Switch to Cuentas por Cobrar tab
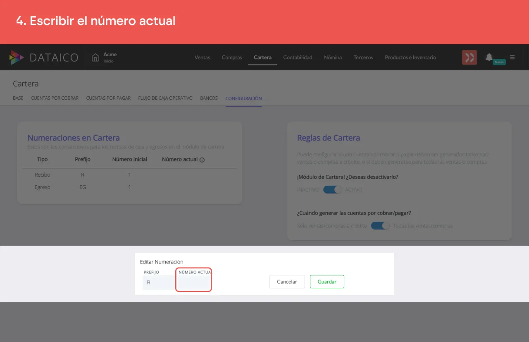The image size is (529, 342). pyautogui.click(x=55, y=98)
